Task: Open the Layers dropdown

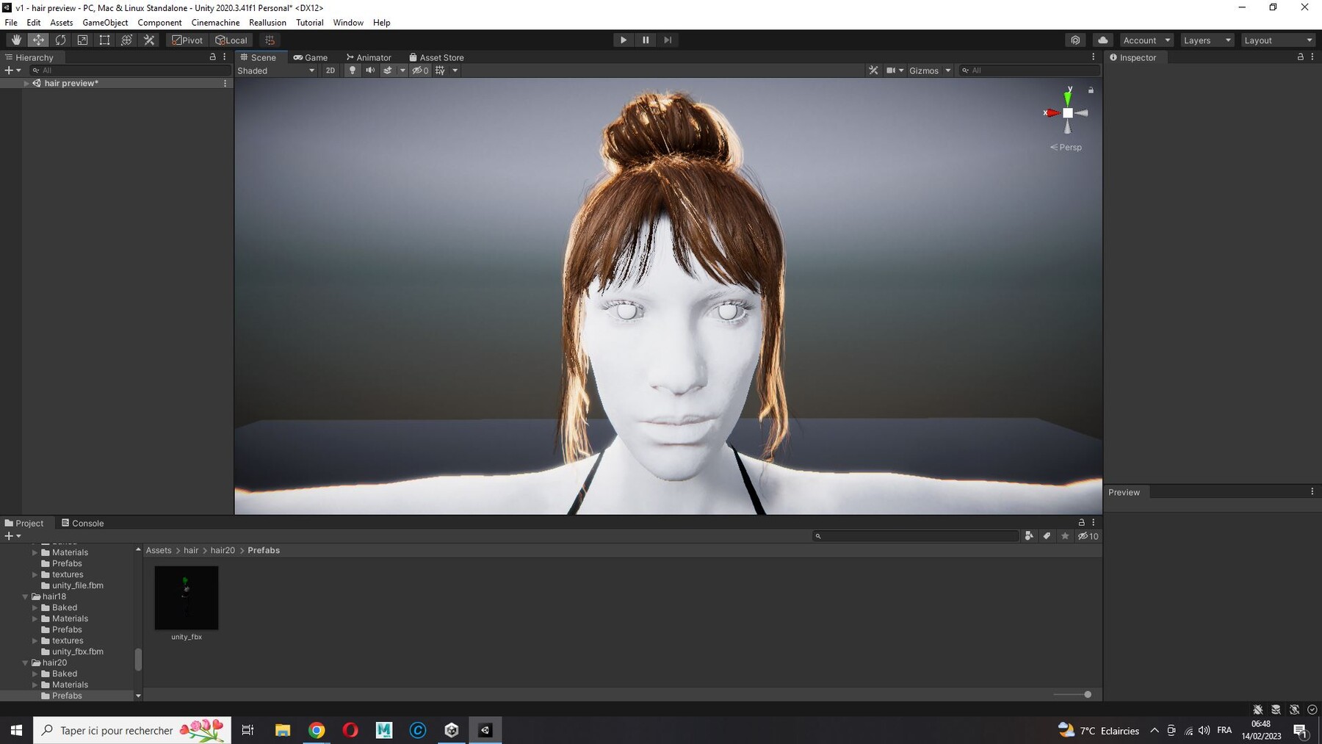Action: pyautogui.click(x=1207, y=40)
